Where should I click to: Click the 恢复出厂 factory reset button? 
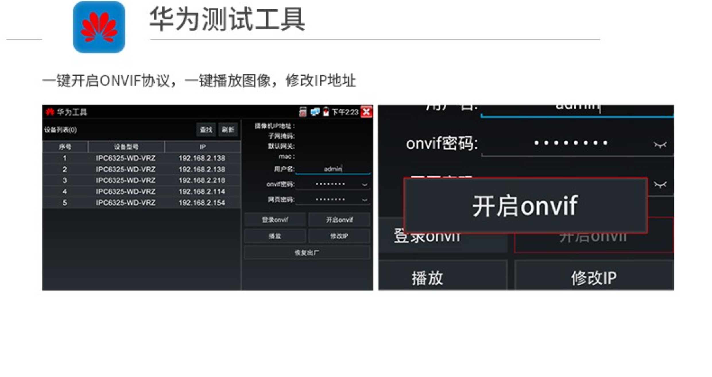(307, 253)
